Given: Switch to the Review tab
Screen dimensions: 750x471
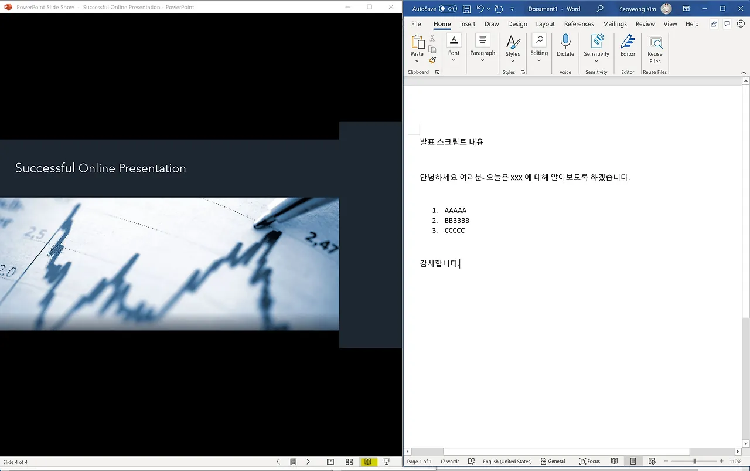Looking at the screenshot, I should (645, 24).
